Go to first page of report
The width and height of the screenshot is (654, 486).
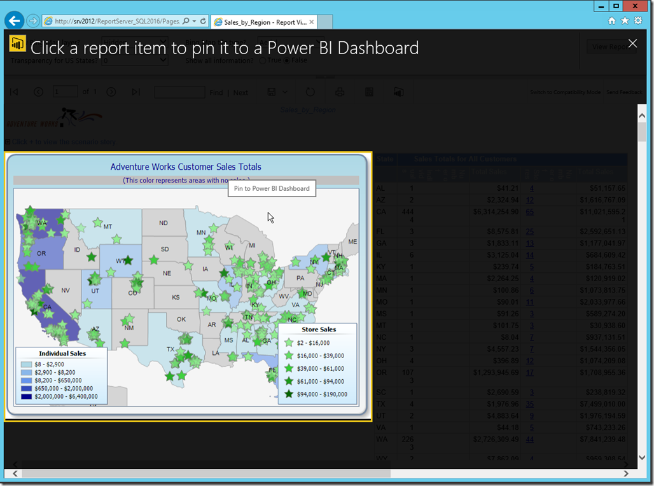click(14, 92)
